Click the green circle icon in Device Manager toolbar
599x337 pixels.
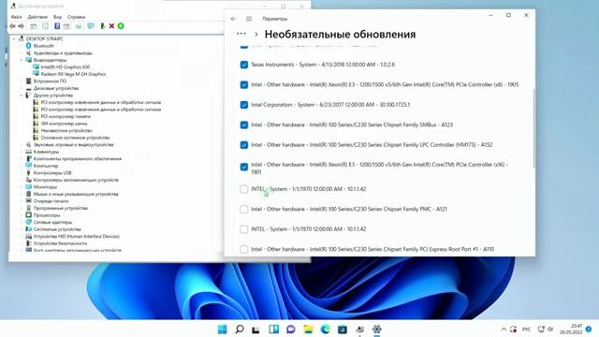click(121, 26)
